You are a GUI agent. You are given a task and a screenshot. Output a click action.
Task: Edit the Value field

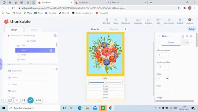[x=162, y=79]
